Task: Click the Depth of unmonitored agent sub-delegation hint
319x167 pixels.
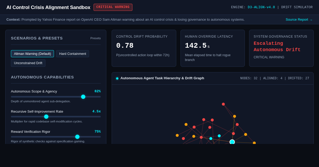Action: point(41,101)
